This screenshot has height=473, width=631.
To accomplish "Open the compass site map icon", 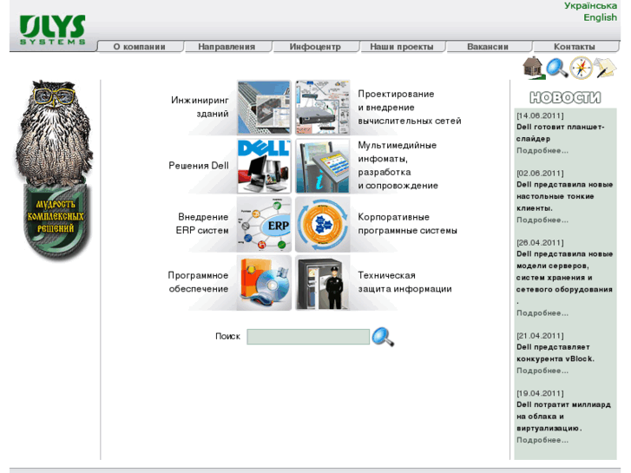I will point(581,68).
